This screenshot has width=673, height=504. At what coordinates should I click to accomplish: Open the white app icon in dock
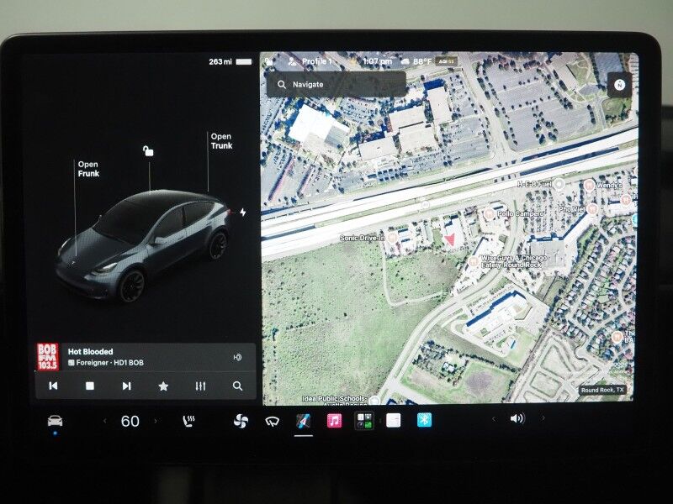(x=393, y=421)
